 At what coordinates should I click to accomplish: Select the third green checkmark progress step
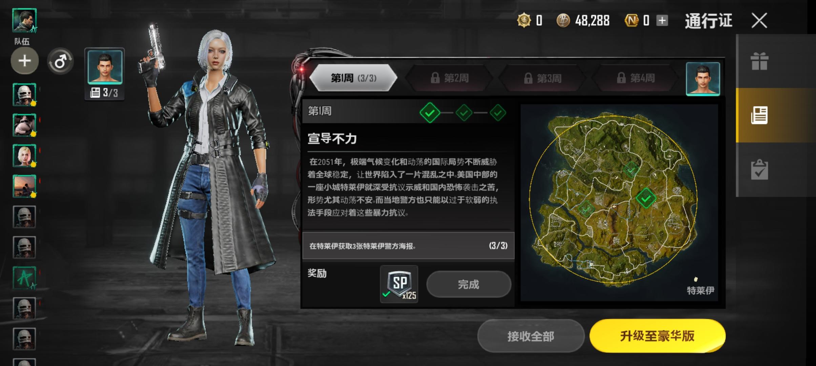pos(498,113)
